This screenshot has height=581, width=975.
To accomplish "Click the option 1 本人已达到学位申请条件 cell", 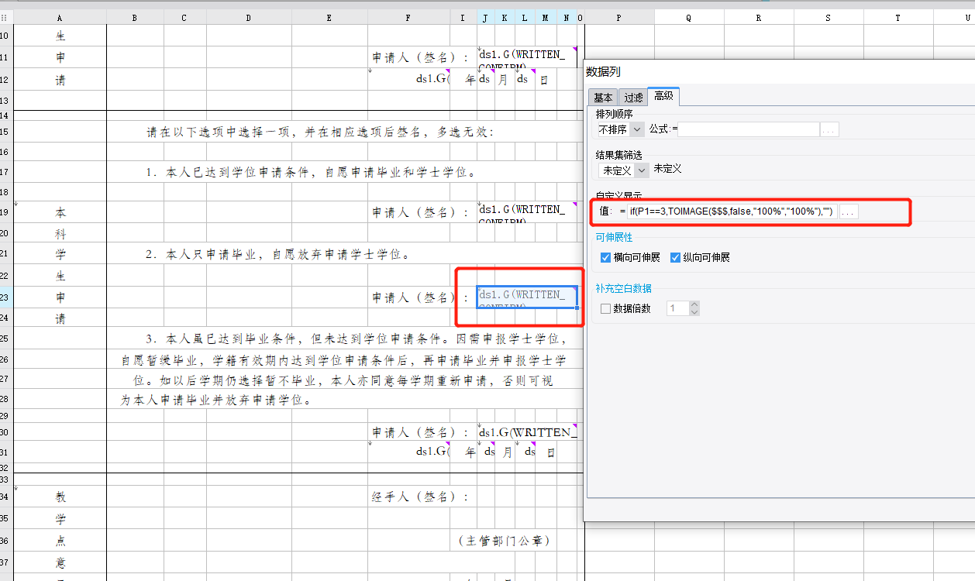I will (310, 172).
